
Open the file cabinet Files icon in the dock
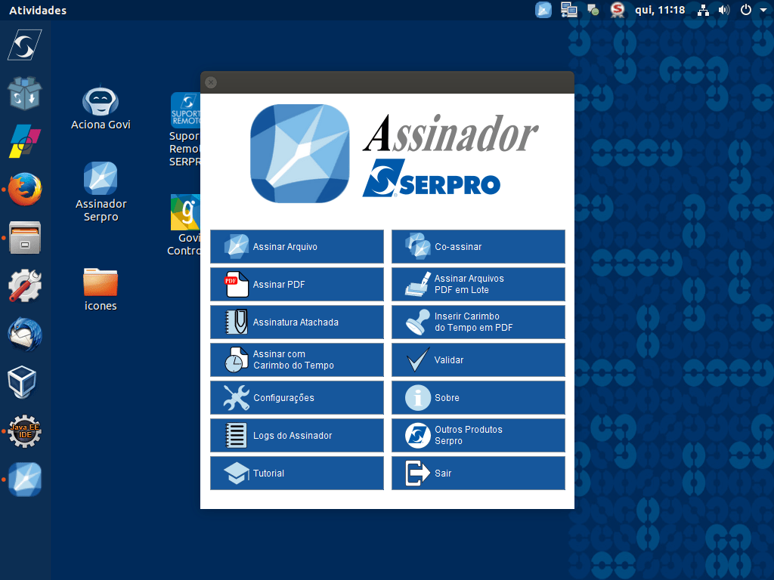point(25,238)
